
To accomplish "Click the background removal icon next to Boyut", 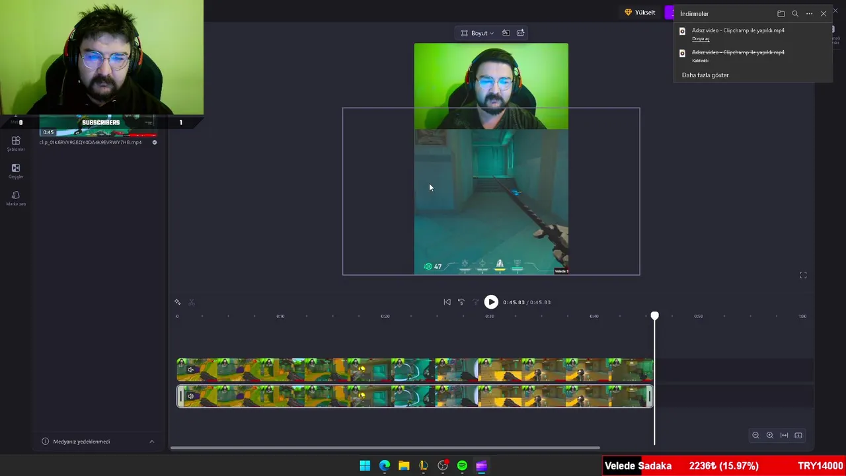I will (x=506, y=33).
